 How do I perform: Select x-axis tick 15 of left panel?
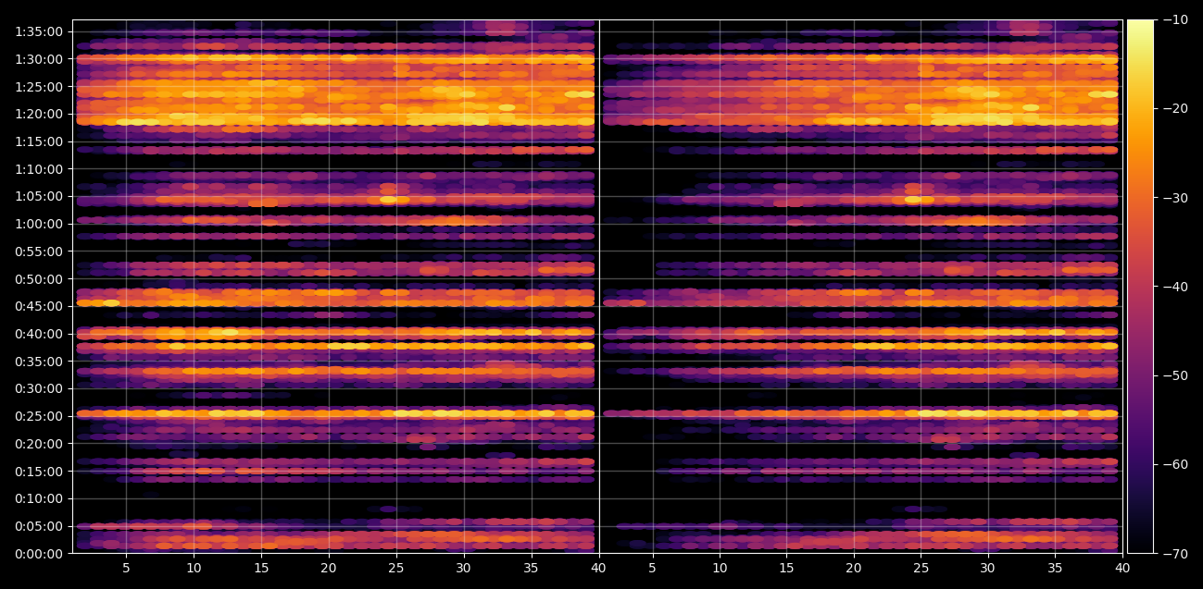tap(261, 568)
